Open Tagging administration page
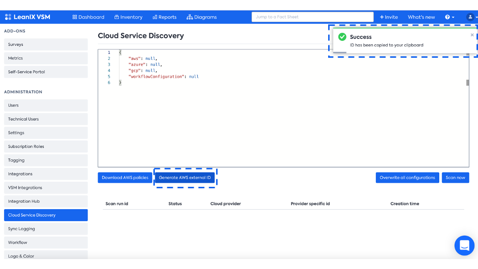This screenshot has height=269, width=478. tap(46, 160)
